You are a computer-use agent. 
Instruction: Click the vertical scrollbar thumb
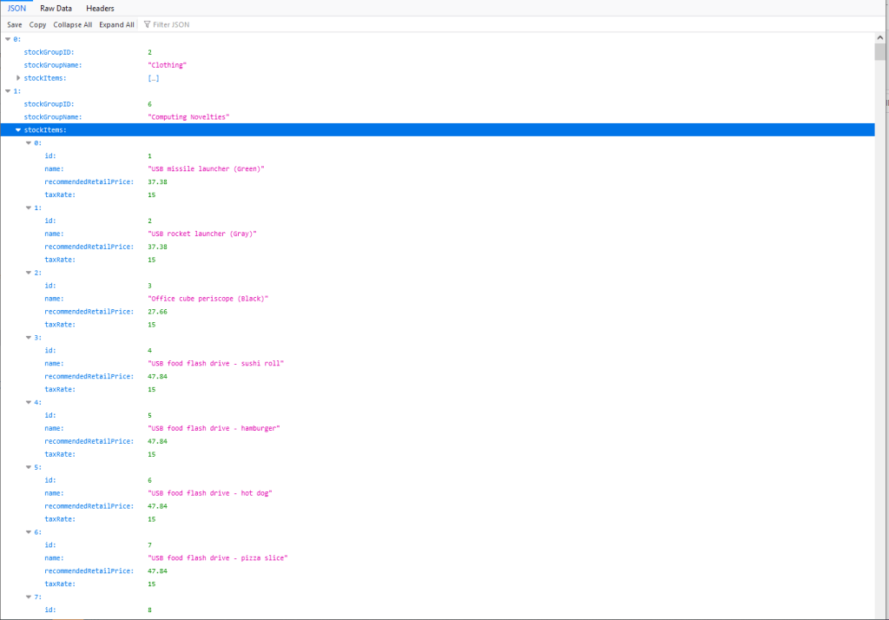(x=880, y=52)
